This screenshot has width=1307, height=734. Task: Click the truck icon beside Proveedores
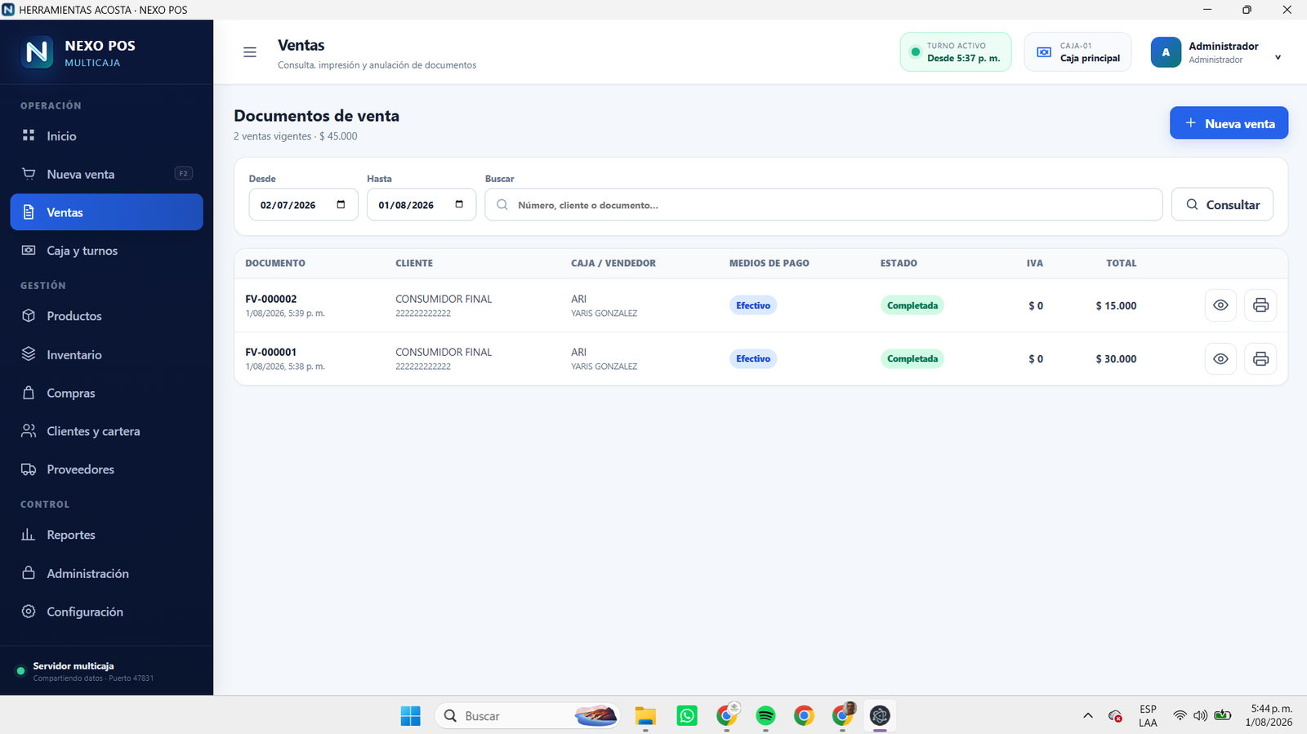click(29, 469)
